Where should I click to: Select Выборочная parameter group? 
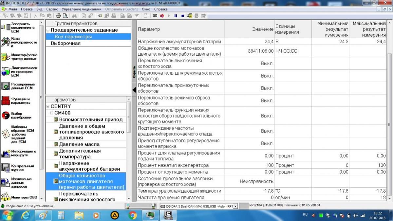click(x=65, y=43)
